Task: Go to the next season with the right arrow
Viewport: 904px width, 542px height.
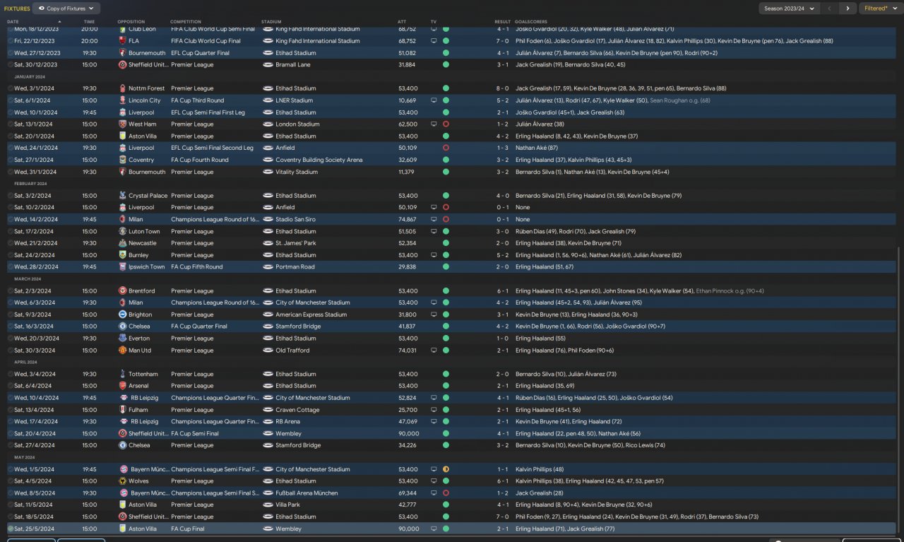Action: coord(848,8)
